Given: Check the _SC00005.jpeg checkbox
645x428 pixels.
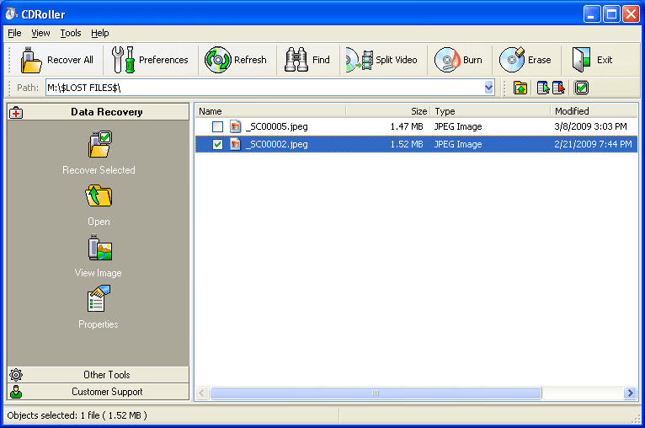Looking at the screenshot, I should 217,126.
